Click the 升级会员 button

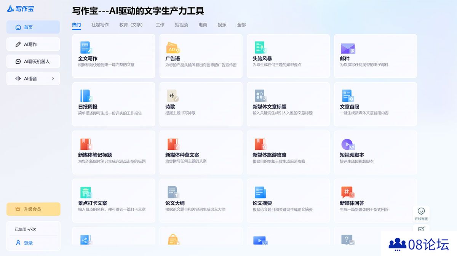point(33,209)
